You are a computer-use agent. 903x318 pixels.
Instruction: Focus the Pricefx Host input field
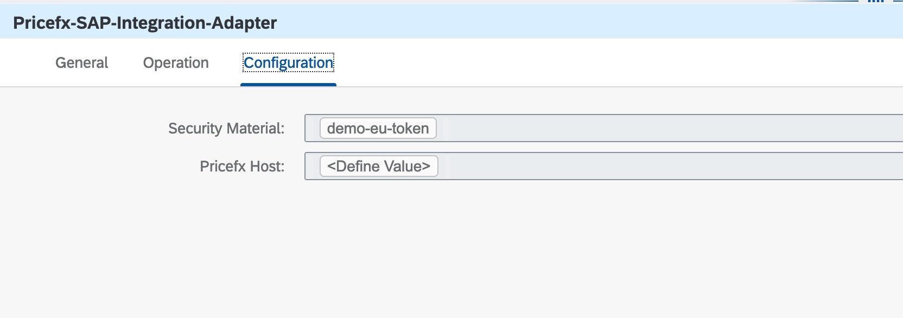pyautogui.click(x=651, y=166)
